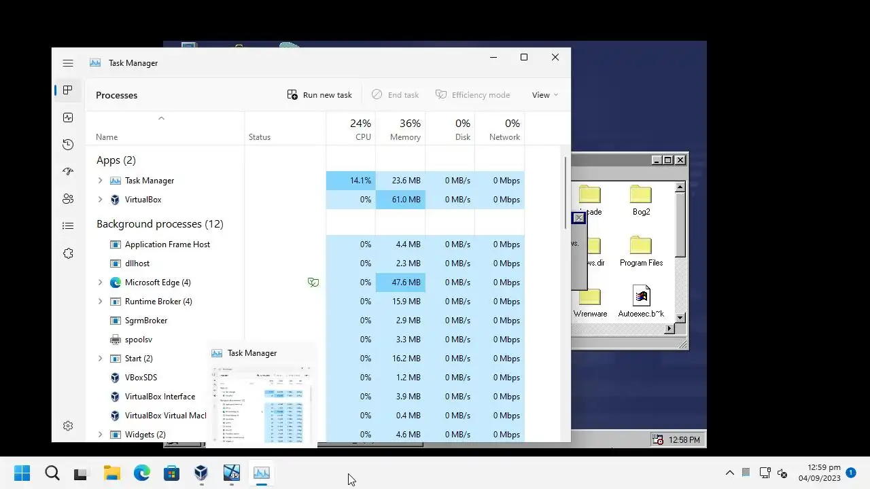Open Microsoft Edge from the taskbar

[141, 473]
